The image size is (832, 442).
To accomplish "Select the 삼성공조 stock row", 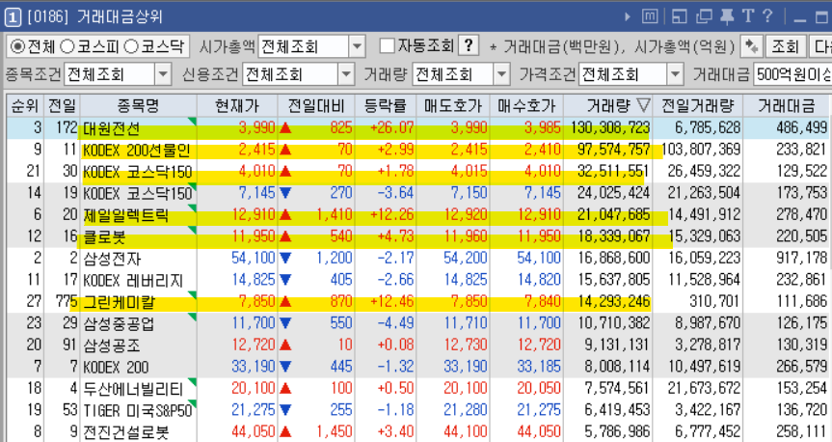I will click(x=419, y=345).
